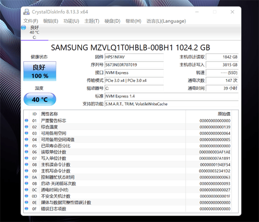Open the 硬盘(D) menu
Viewport: 259px width, 222px height.
click(112, 21)
